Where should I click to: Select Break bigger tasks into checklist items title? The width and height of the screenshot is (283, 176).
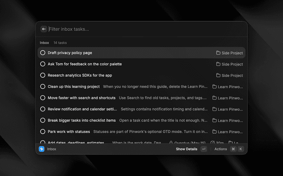coord(81,120)
